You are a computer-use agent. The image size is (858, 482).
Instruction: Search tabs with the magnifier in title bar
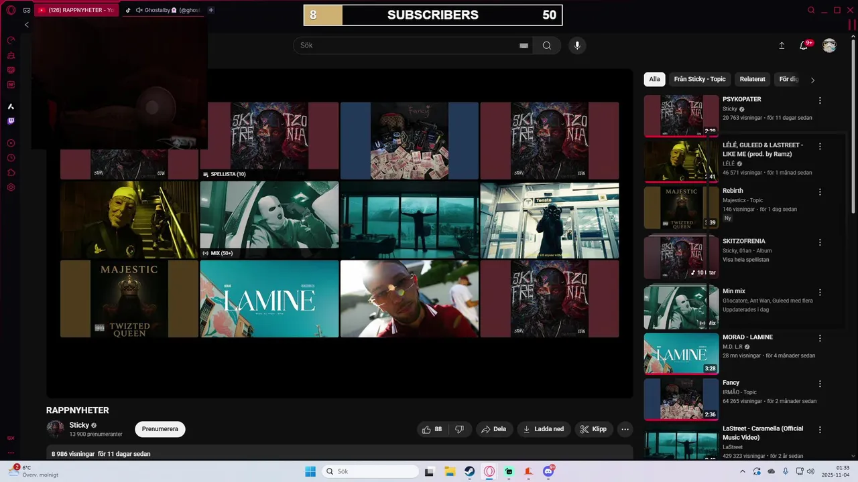click(x=811, y=10)
